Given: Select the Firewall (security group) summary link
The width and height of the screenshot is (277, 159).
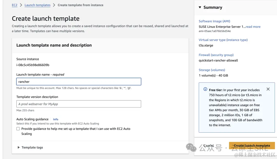Looking at the screenshot, I should pyautogui.click(x=216, y=55).
